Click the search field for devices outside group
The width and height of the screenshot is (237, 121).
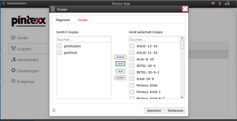coord(154,40)
